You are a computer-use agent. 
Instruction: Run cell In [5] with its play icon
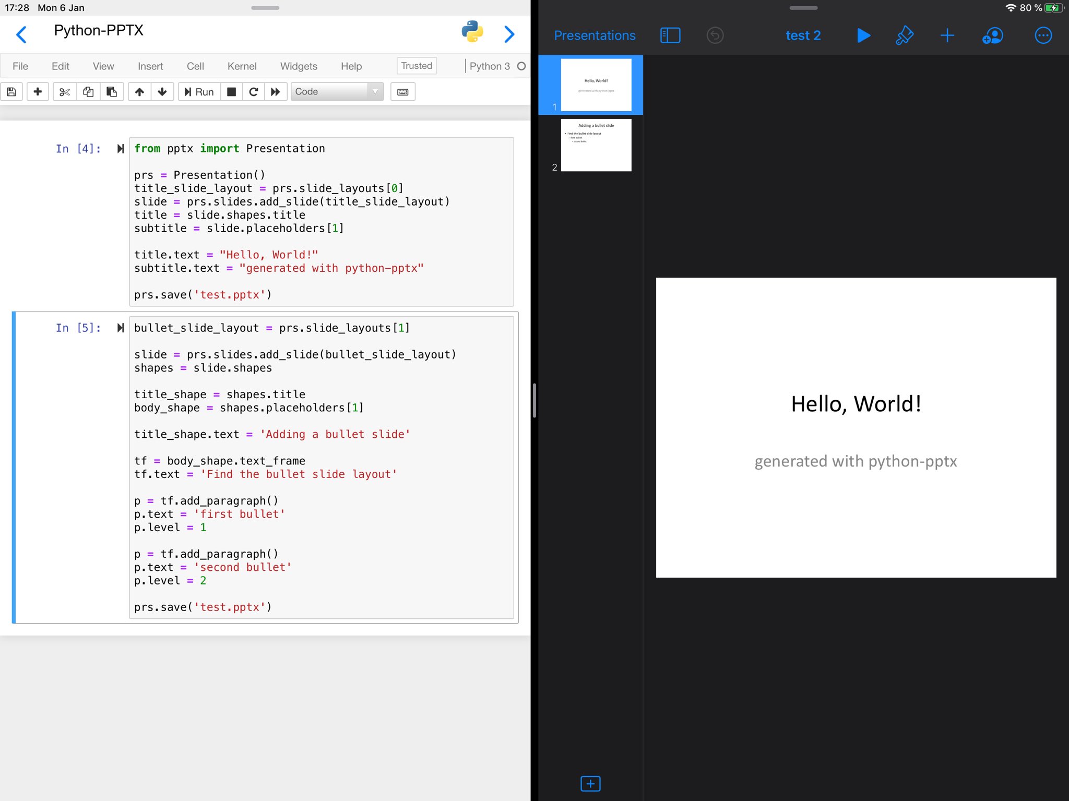(121, 328)
